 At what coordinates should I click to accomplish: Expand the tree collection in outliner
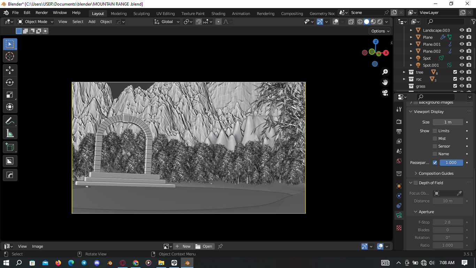pyautogui.click(x=404, y=72)
